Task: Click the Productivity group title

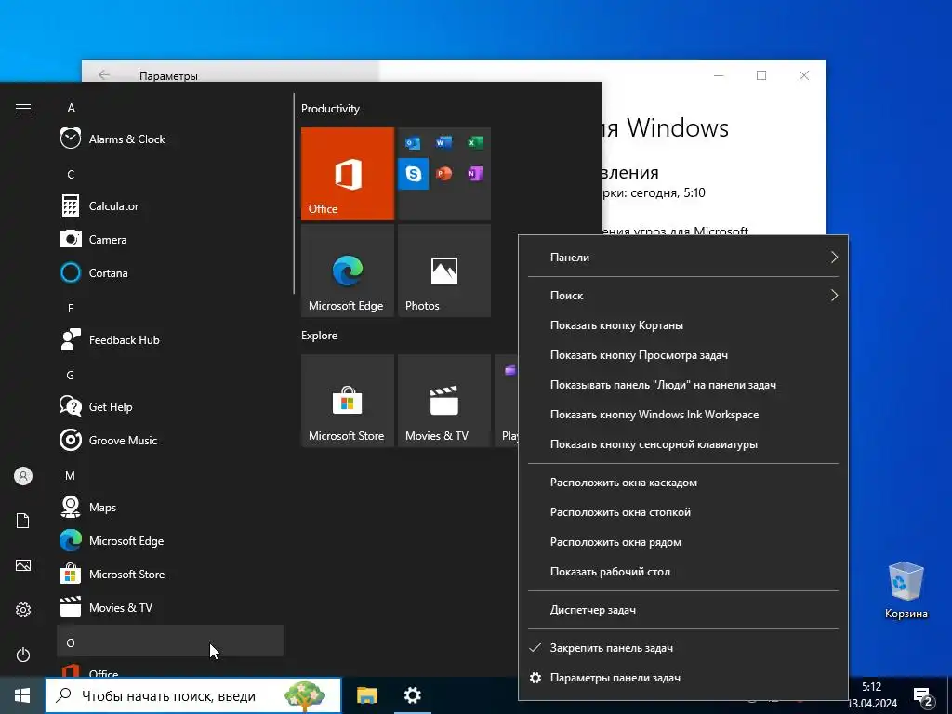Action: coord(330,109)
